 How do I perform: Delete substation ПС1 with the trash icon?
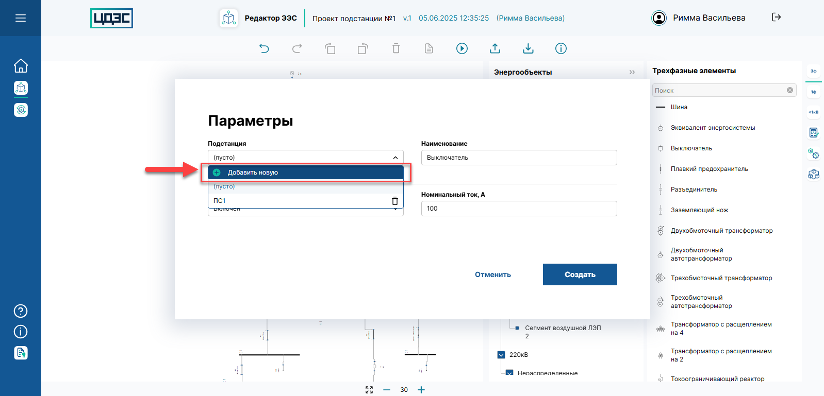(x=395, y=201)
